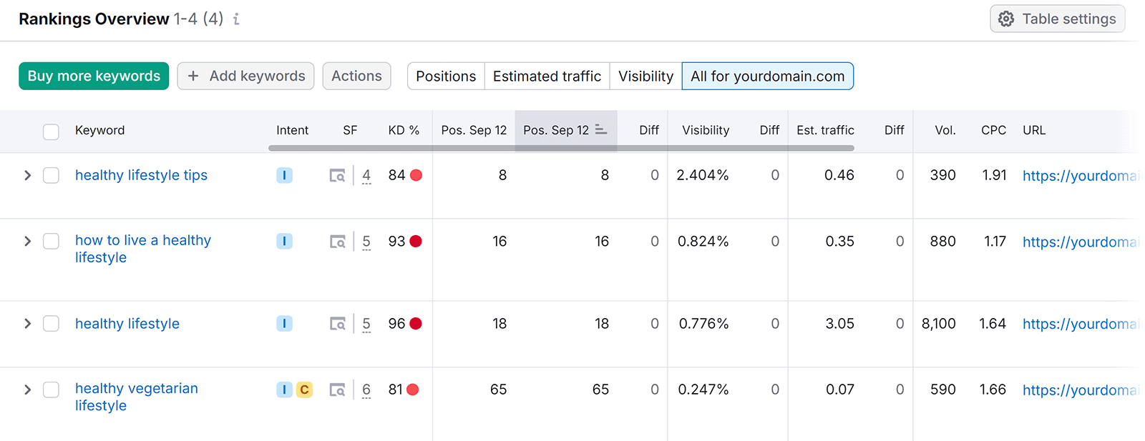Click the info icon beside Rankings Overview
1145x441 pixels.
tap(236, 19)
